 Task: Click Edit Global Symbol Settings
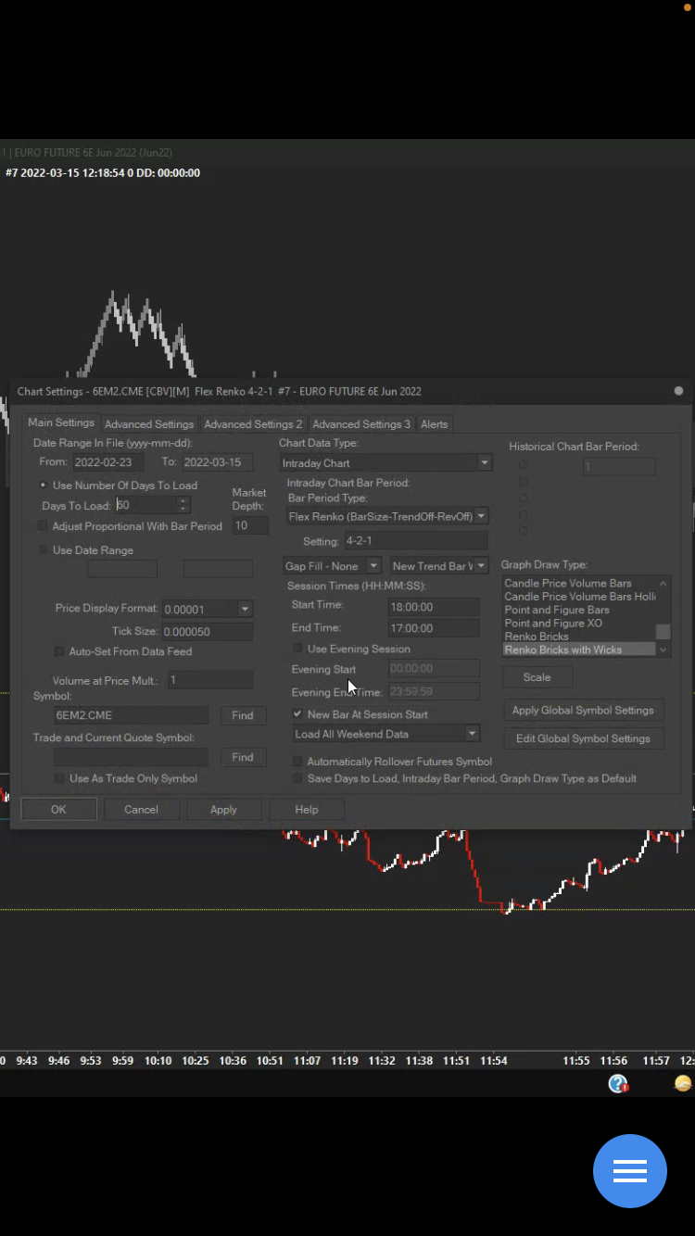[x=583, y=738]
